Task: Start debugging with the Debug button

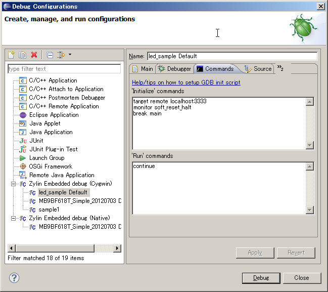Action: click(261, 278)
